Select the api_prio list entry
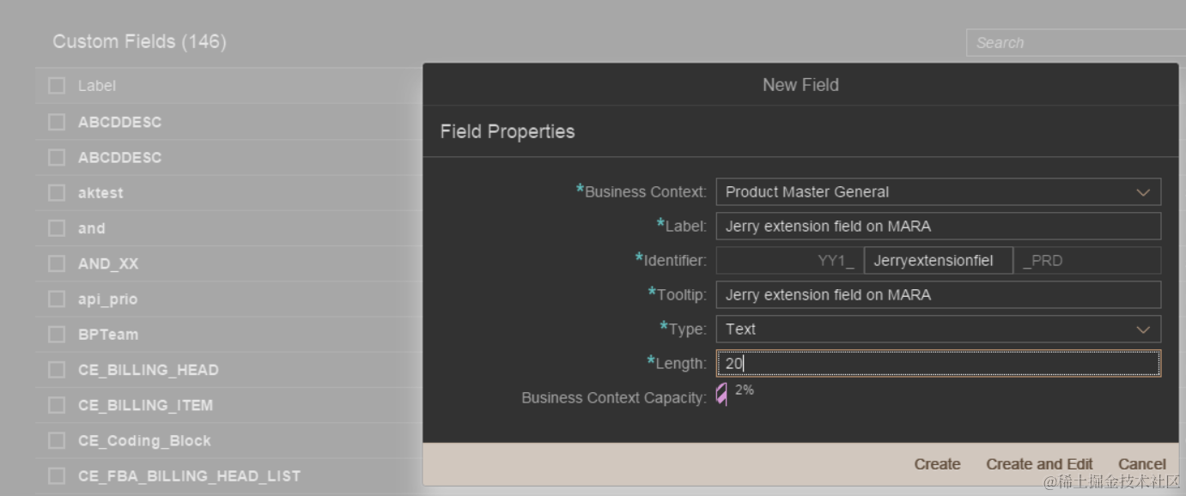 tap(107, 299)
